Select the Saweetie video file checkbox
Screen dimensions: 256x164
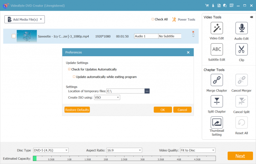click(x=14, y=36)
